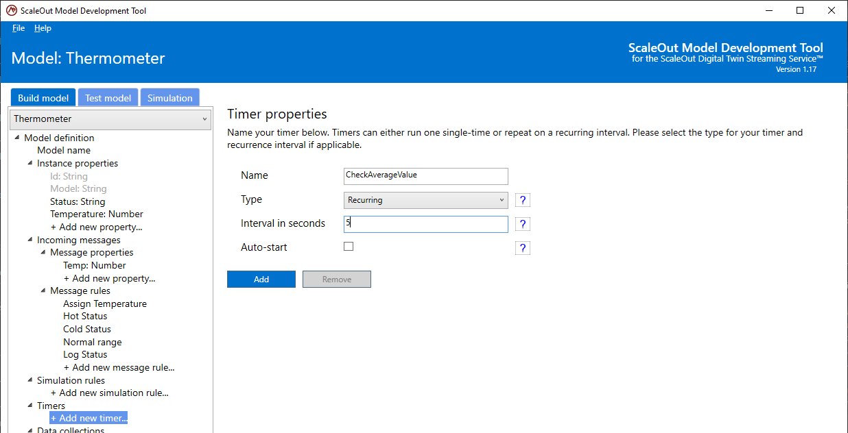The height and width of the screenshot is (433, 848).
Task: Collapse the Message rules node
Action: tap(43, 291)
